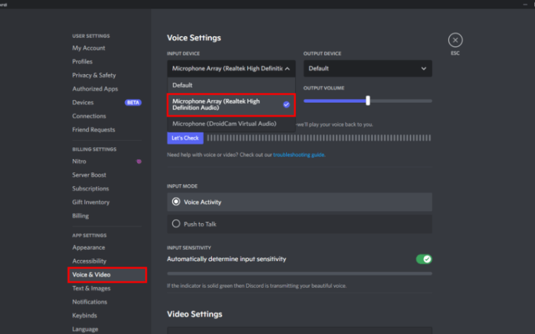Click the checkmark on Microphone Array option
This screenshot has height=334, width=535.
(286, 105)
